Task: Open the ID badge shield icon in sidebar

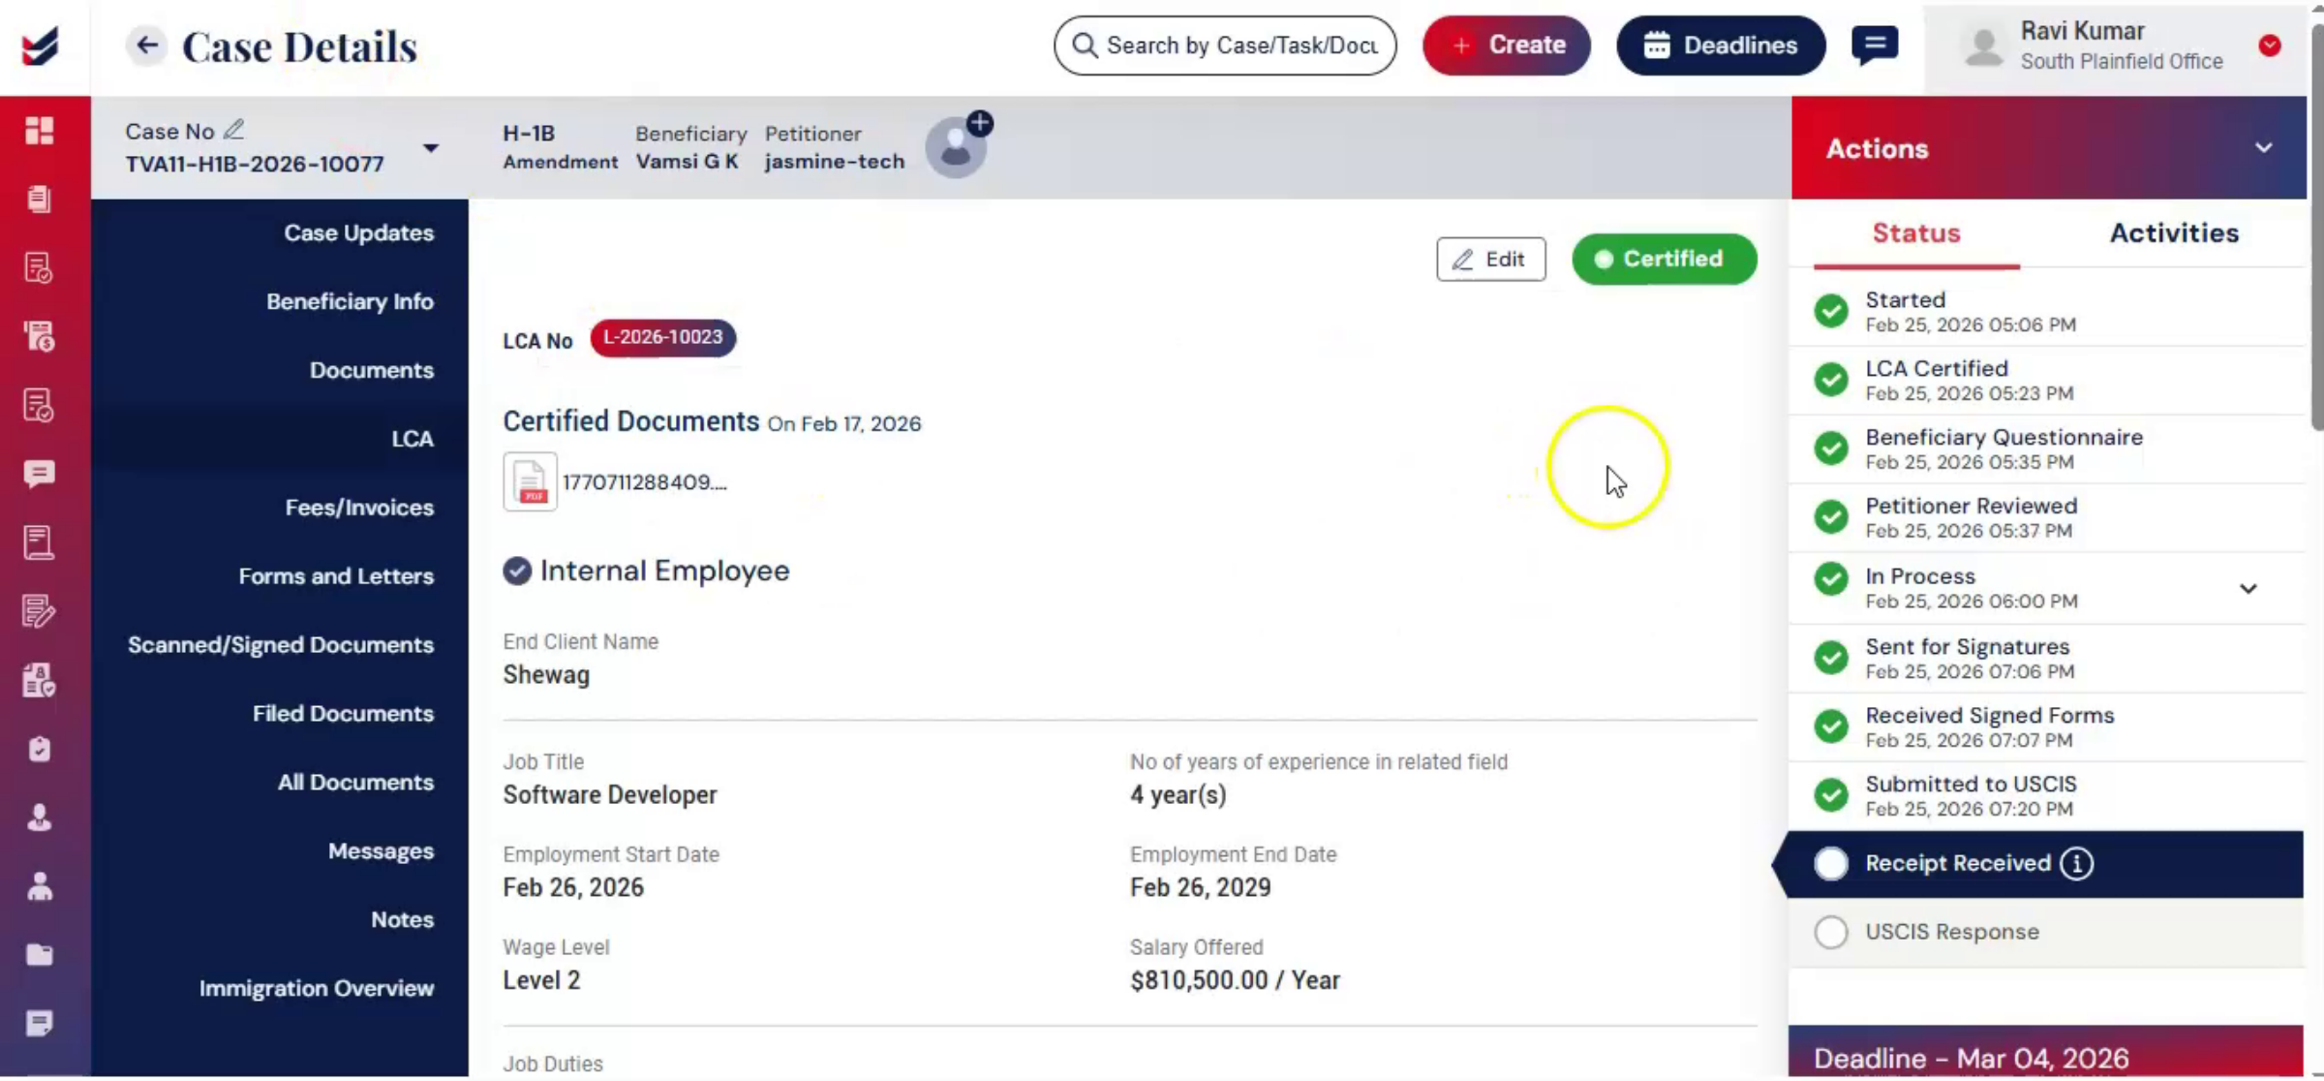Action: click(40, 680)
